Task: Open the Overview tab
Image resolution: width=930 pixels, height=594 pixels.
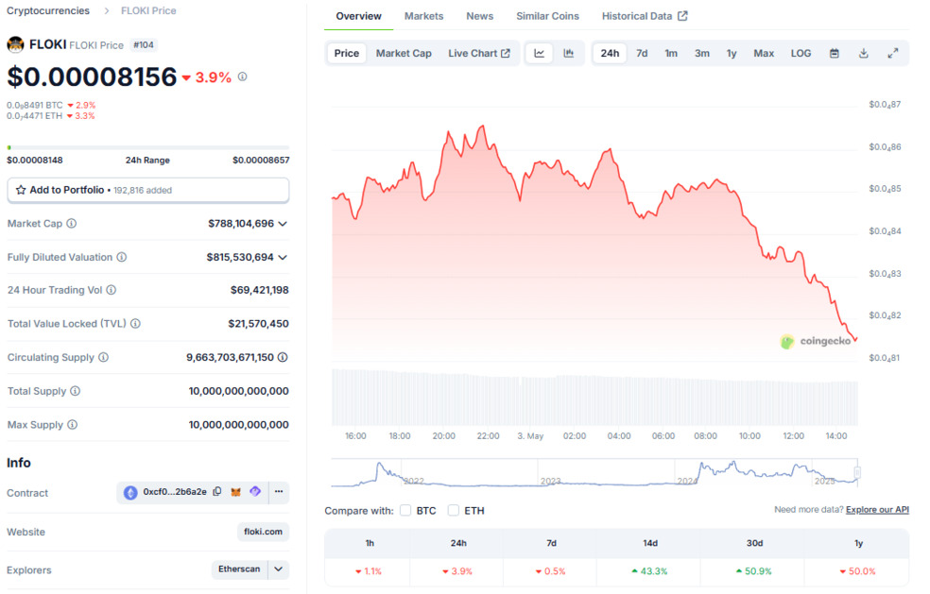Action: click(x=359, y=16)
